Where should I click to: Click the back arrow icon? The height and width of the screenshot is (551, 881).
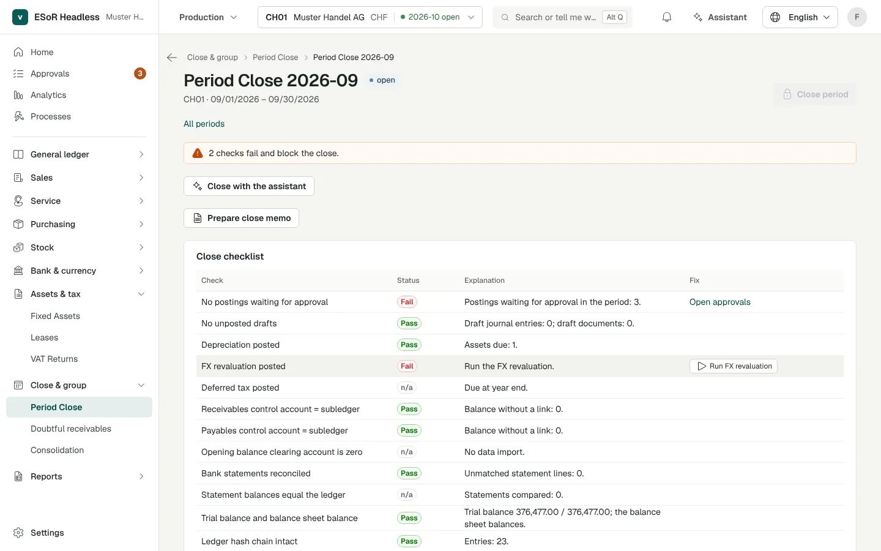(172, 58)
